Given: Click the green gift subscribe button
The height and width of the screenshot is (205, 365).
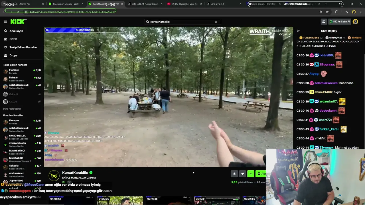Looking at the screenshot, I should (261, 174).
